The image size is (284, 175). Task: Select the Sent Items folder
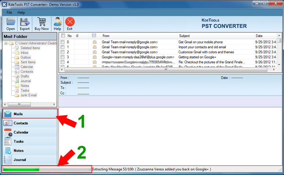point(28,62)
